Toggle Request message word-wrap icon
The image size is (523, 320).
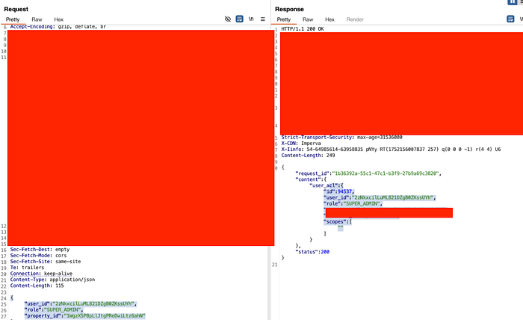(x=240, y=19)
